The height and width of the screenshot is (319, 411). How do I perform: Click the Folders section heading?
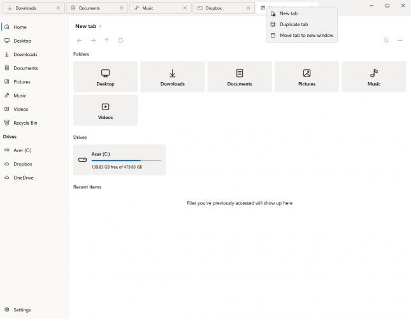(x=82, y=54)
